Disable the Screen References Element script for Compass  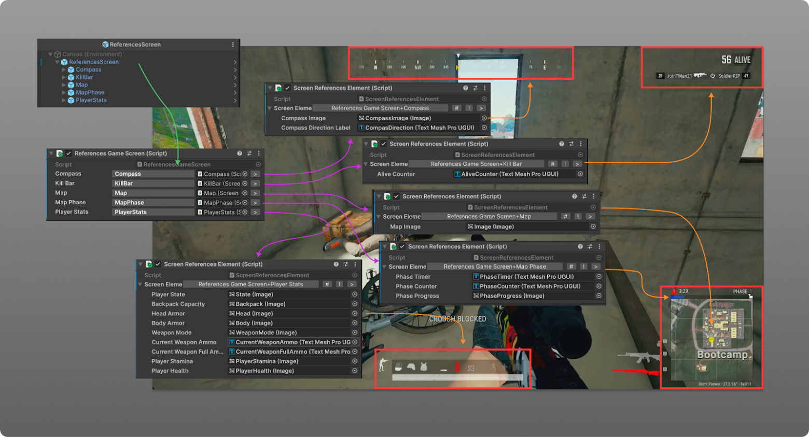(x=287, y=88)
